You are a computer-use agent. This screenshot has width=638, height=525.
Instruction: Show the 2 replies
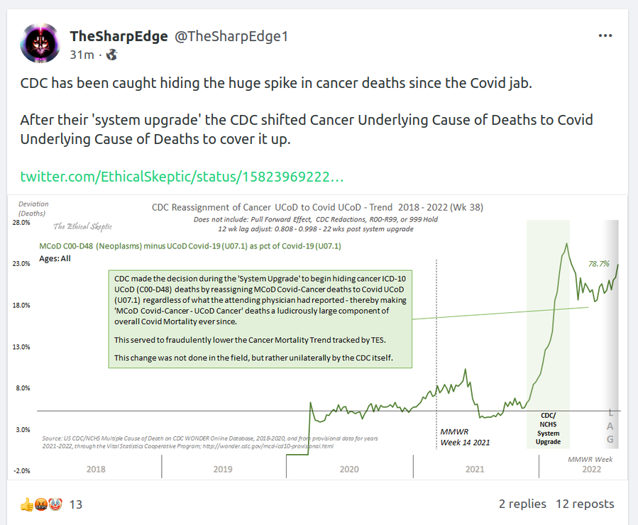pos(522,504)
